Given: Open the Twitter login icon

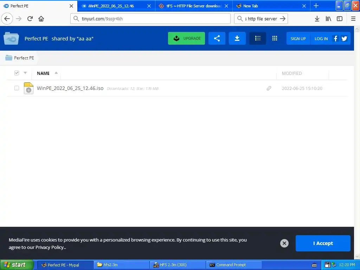Looking at the screenshot, I should [344, 39].
